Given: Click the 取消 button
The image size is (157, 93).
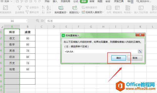Looking at the screenshot, I should (x=135, y=58).
